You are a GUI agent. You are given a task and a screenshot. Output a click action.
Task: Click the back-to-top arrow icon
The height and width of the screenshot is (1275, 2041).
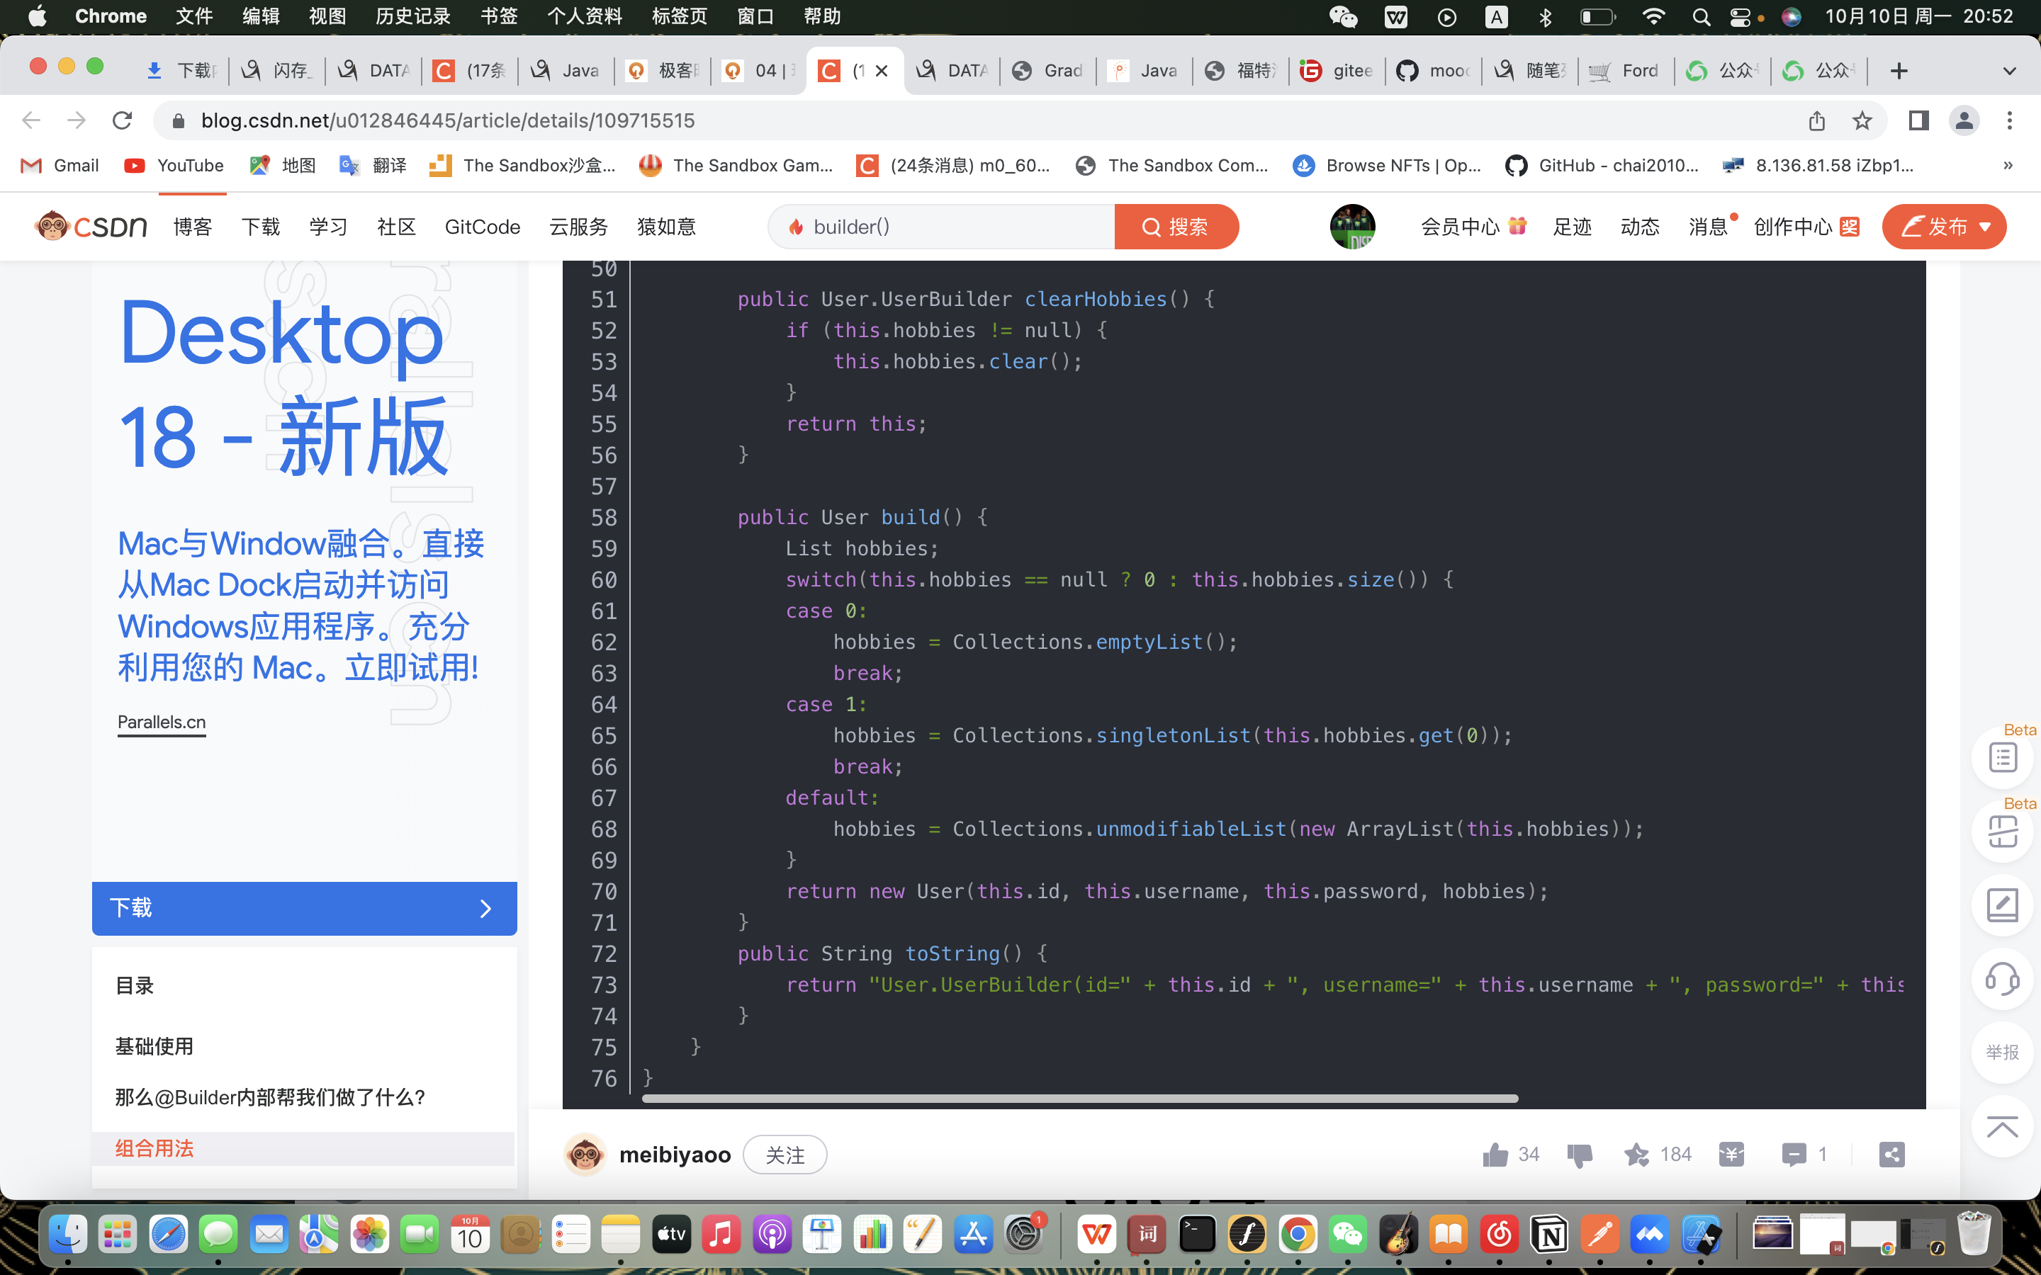(2002, 1128)
